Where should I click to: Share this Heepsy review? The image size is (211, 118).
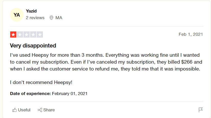46,110
